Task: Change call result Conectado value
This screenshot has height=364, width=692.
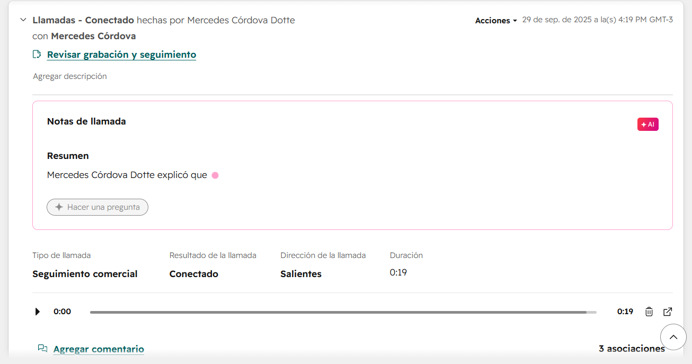Action: tap(193, 274)
